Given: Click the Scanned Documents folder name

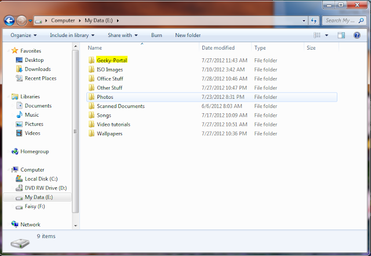Looking at the screenshot, I should pos(121,106).
